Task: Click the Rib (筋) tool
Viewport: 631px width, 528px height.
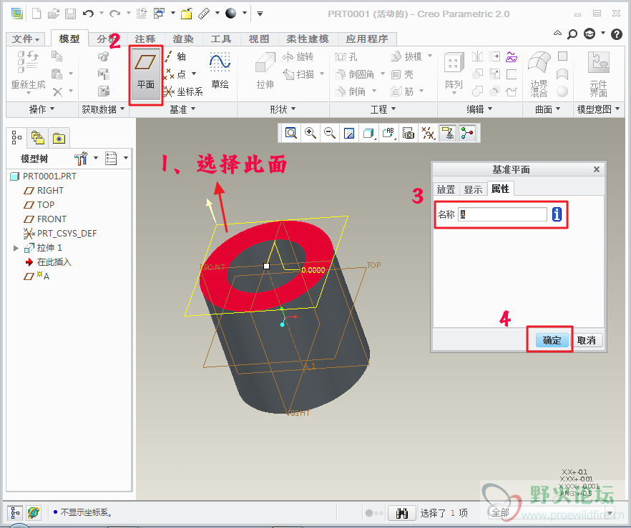Action: [x=402, y=91]
